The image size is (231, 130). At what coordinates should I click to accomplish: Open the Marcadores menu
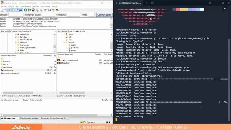(45, 6)
